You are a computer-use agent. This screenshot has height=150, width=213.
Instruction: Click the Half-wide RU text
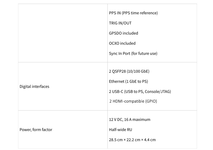tap(120, 130)
